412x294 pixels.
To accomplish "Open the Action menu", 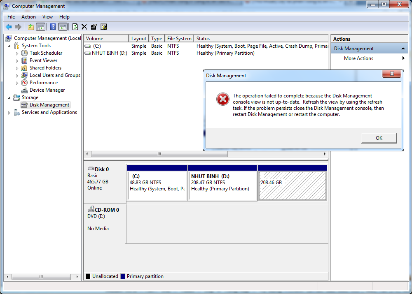I will 28,17.
